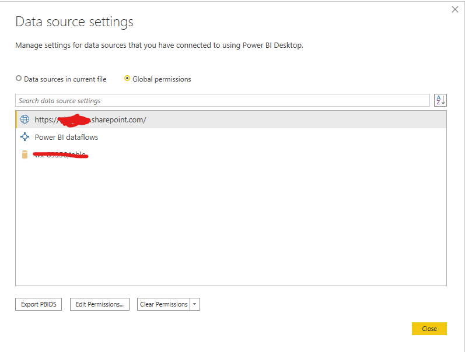
Task: Click the Search data source settings field
Action: tap(222, 100)
